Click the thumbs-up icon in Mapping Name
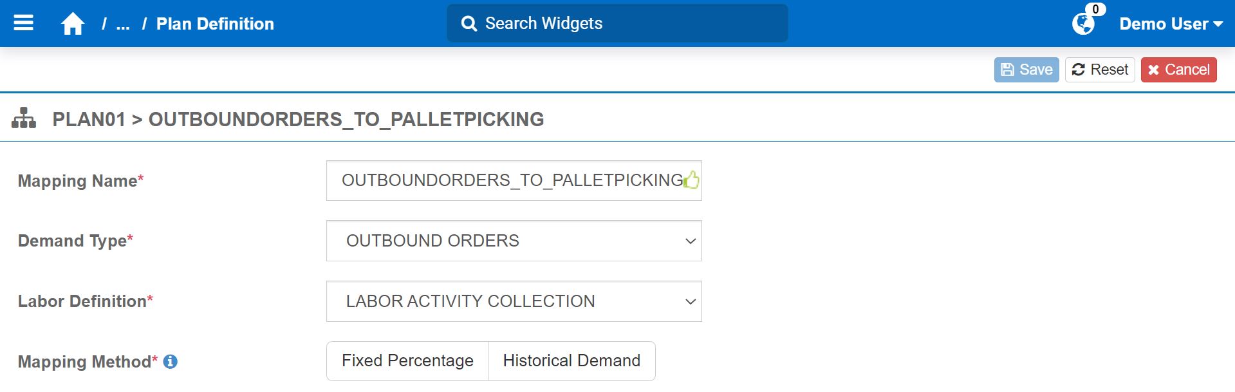The image size is (1235, 392). 691,180
